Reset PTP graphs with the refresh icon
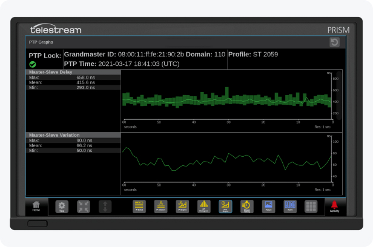This screenshot has height=247, width=373. pos(334,42)
